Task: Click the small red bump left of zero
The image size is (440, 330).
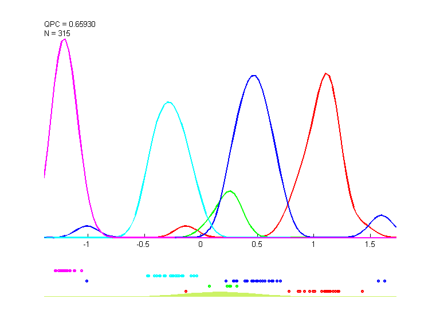Action: click(185, 226)
